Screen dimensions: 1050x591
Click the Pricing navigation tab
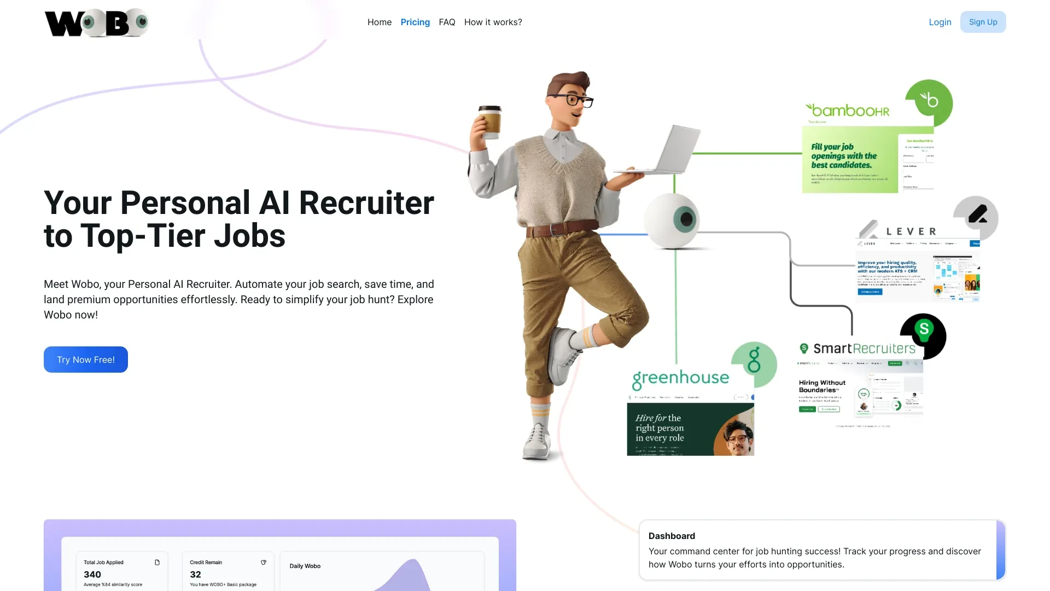click(415, 22)
